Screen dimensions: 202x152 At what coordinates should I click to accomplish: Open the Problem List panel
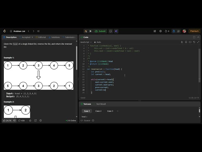tap(18, 31)
